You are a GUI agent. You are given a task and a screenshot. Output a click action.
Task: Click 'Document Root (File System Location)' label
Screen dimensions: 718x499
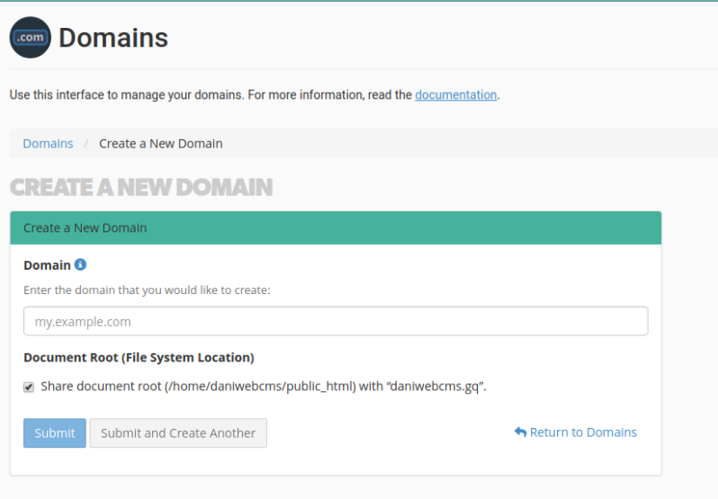pyautogui.click(x=139, y=357)
